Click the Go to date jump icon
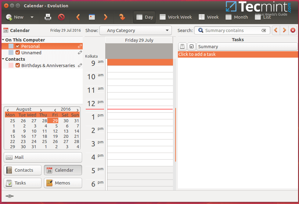 [x=122, y=17]
